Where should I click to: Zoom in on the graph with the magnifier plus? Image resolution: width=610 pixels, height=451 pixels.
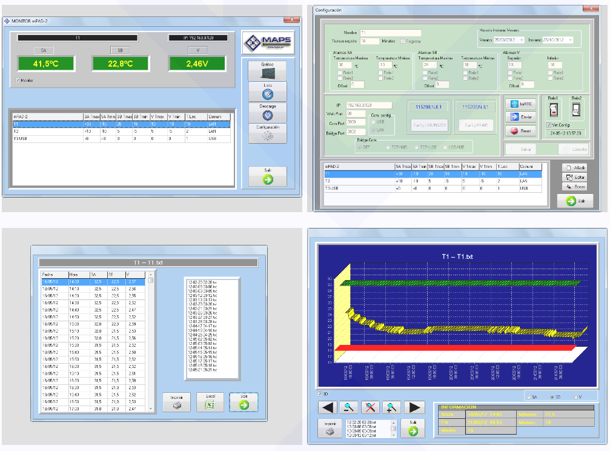[x=393, y=407]
